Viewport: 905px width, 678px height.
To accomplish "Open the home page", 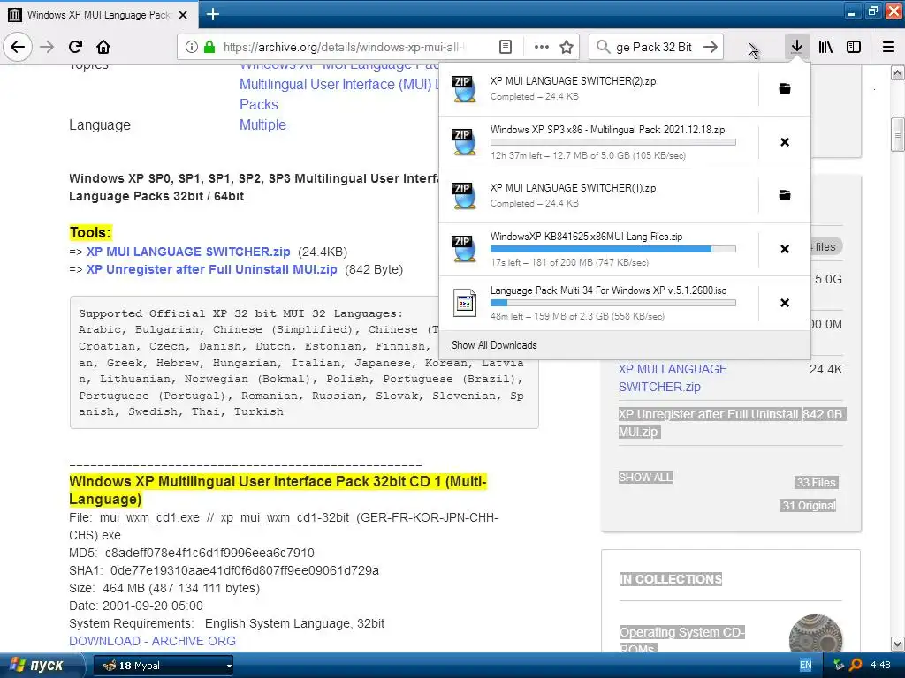I will (x=103, y=47).
